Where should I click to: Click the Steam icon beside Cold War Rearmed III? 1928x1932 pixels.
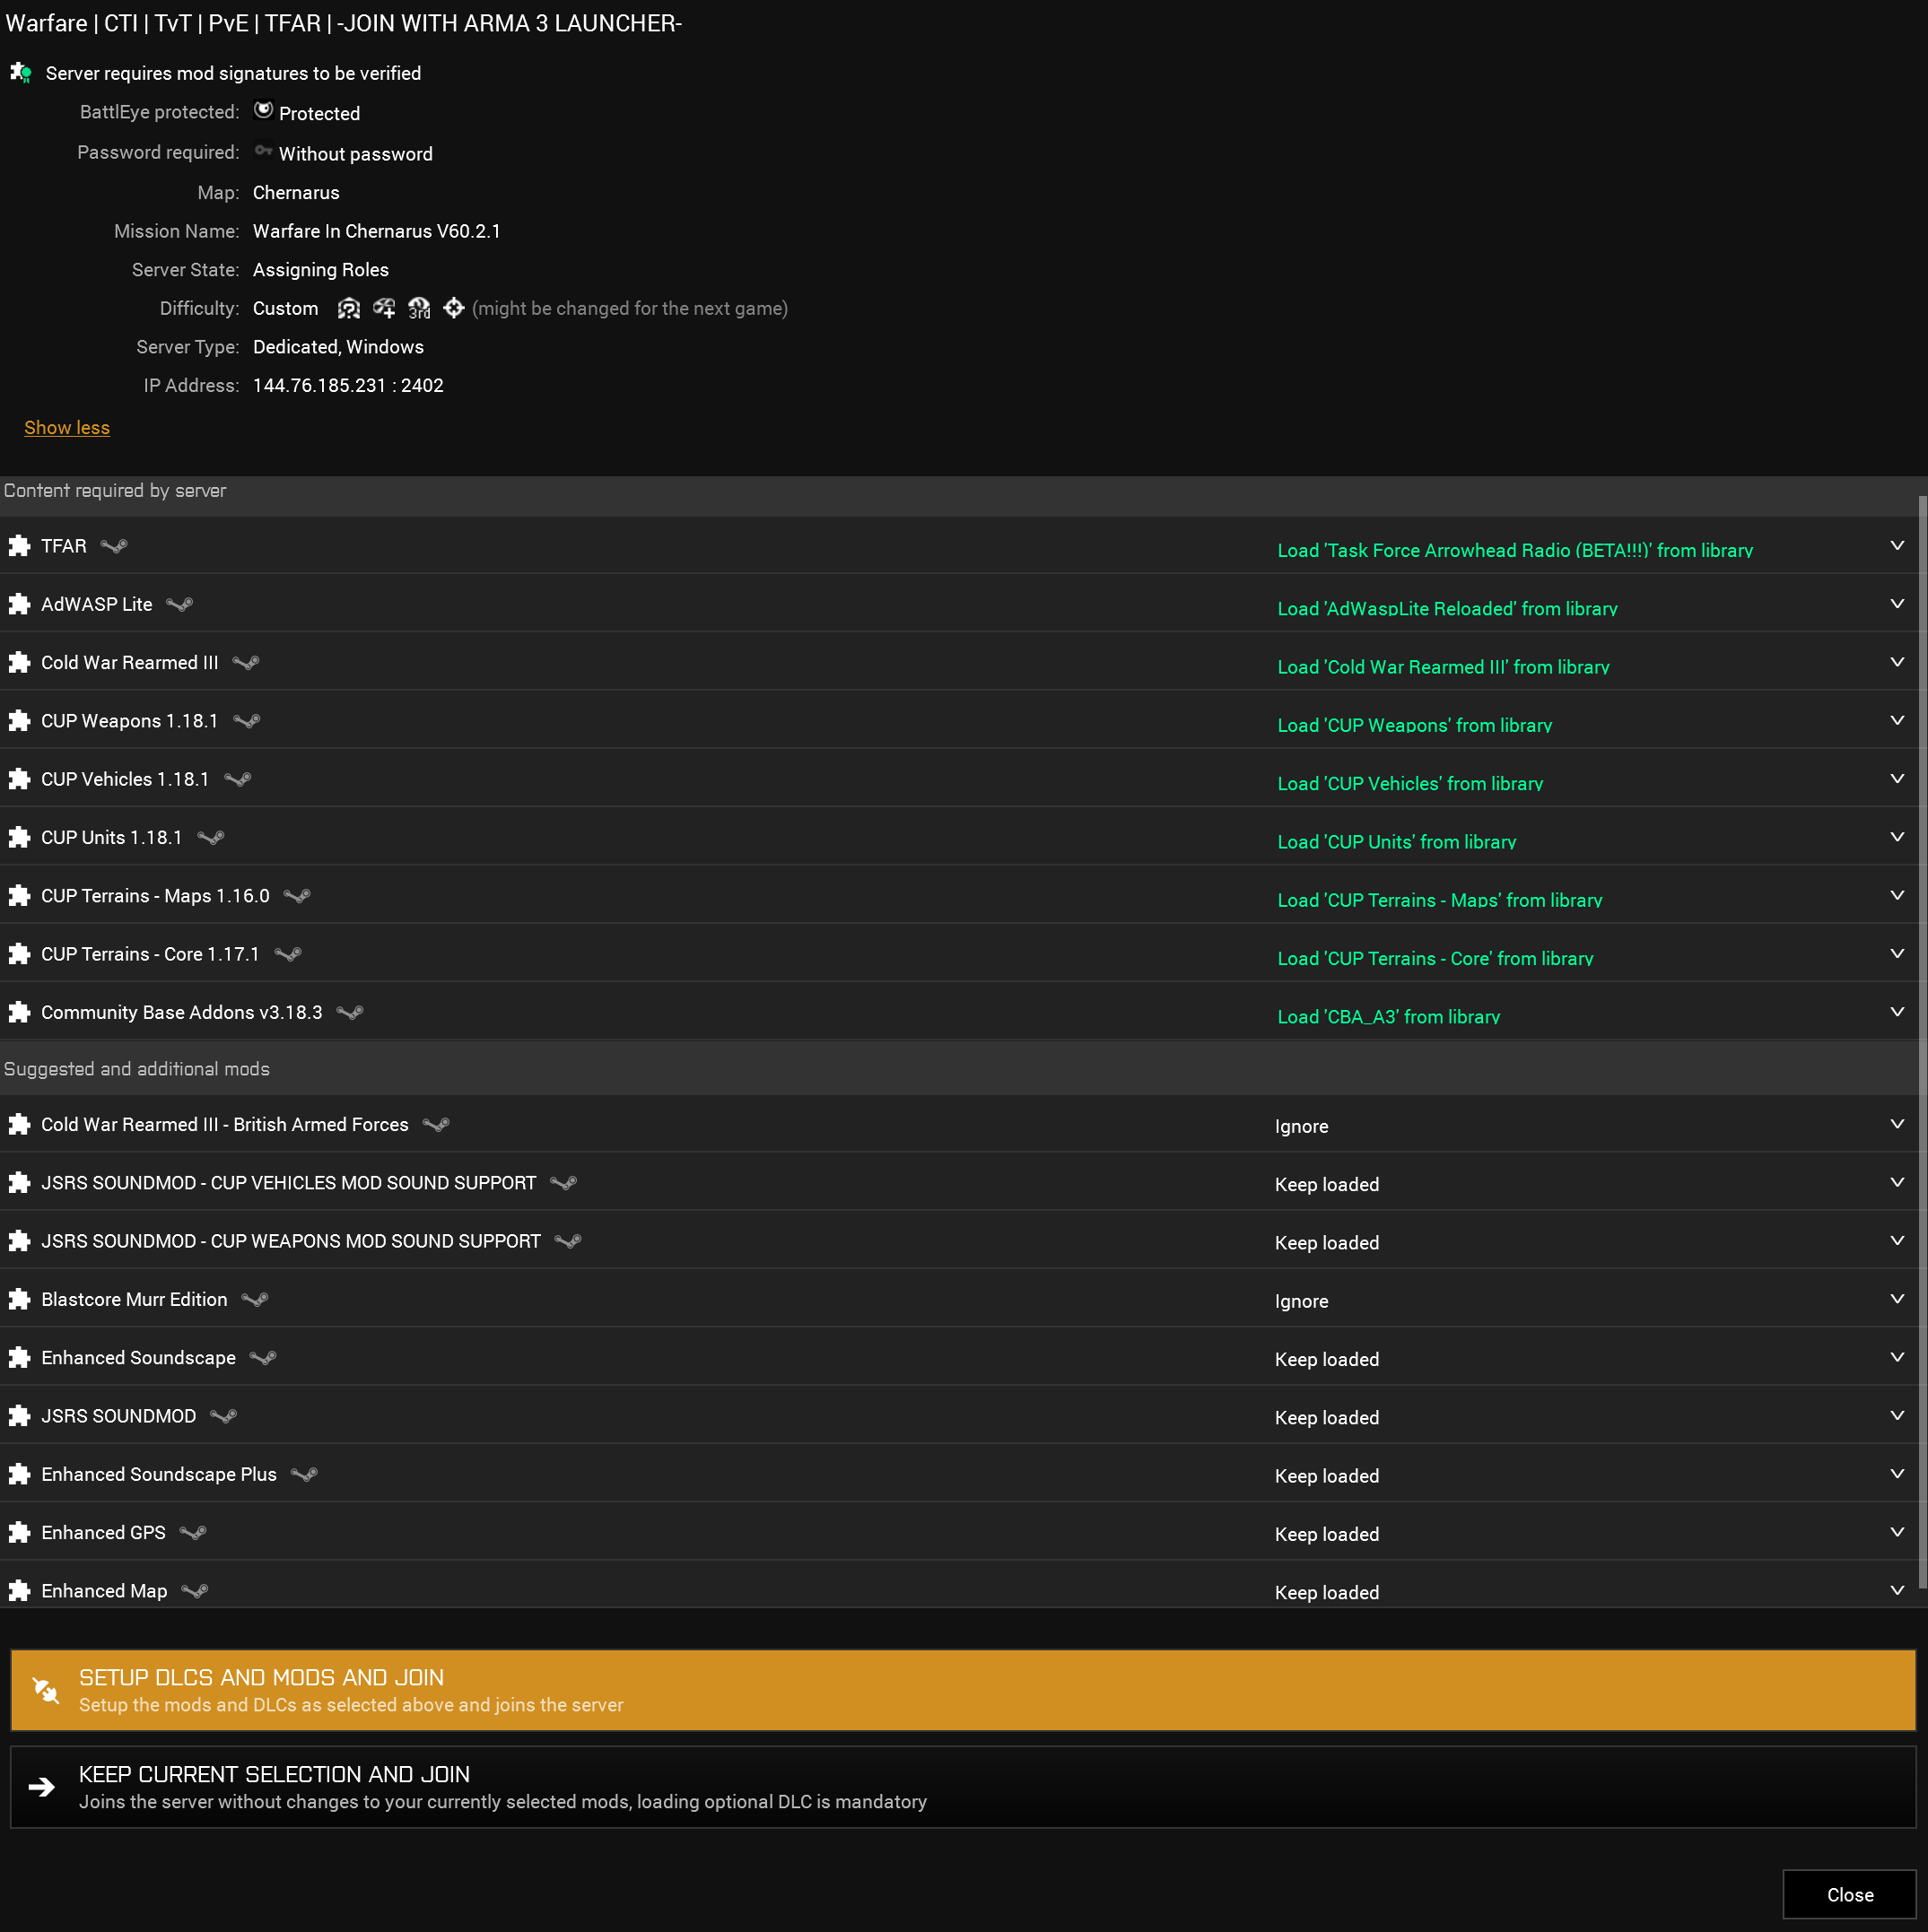pyautogui.click(x=246, y=662)
